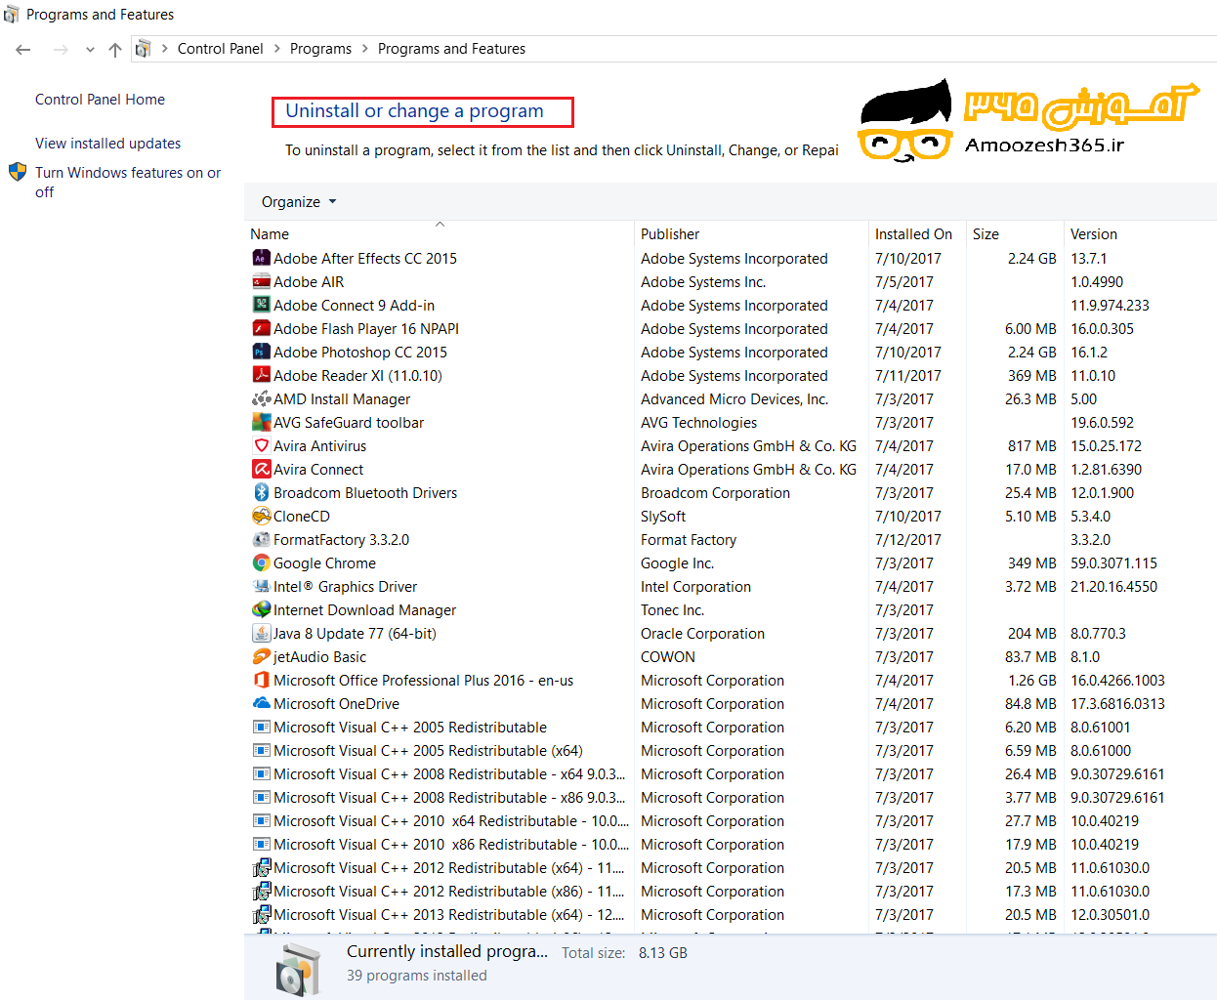Click publisher Tonec Inc.

pyautogui.click(x=672, y=609)
